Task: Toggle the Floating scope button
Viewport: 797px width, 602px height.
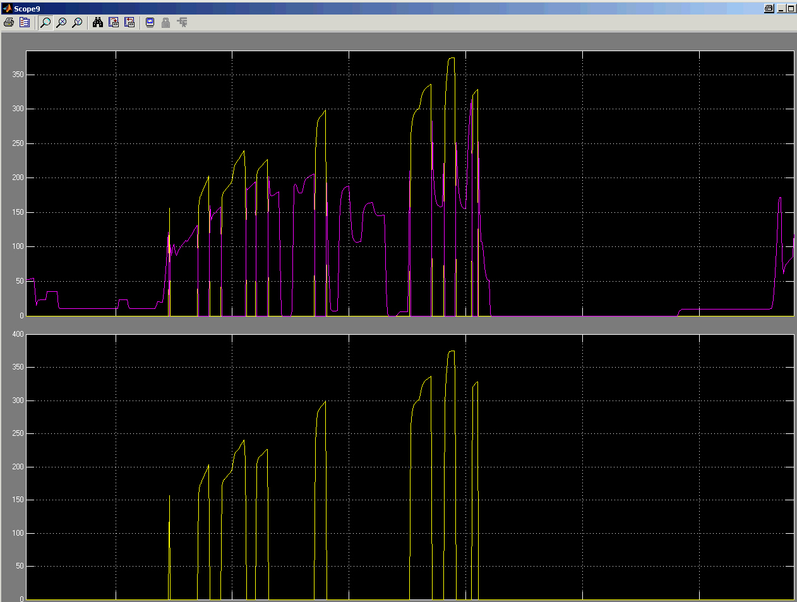Action: tap(150, 23)
